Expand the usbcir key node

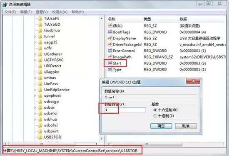point(35,107)
